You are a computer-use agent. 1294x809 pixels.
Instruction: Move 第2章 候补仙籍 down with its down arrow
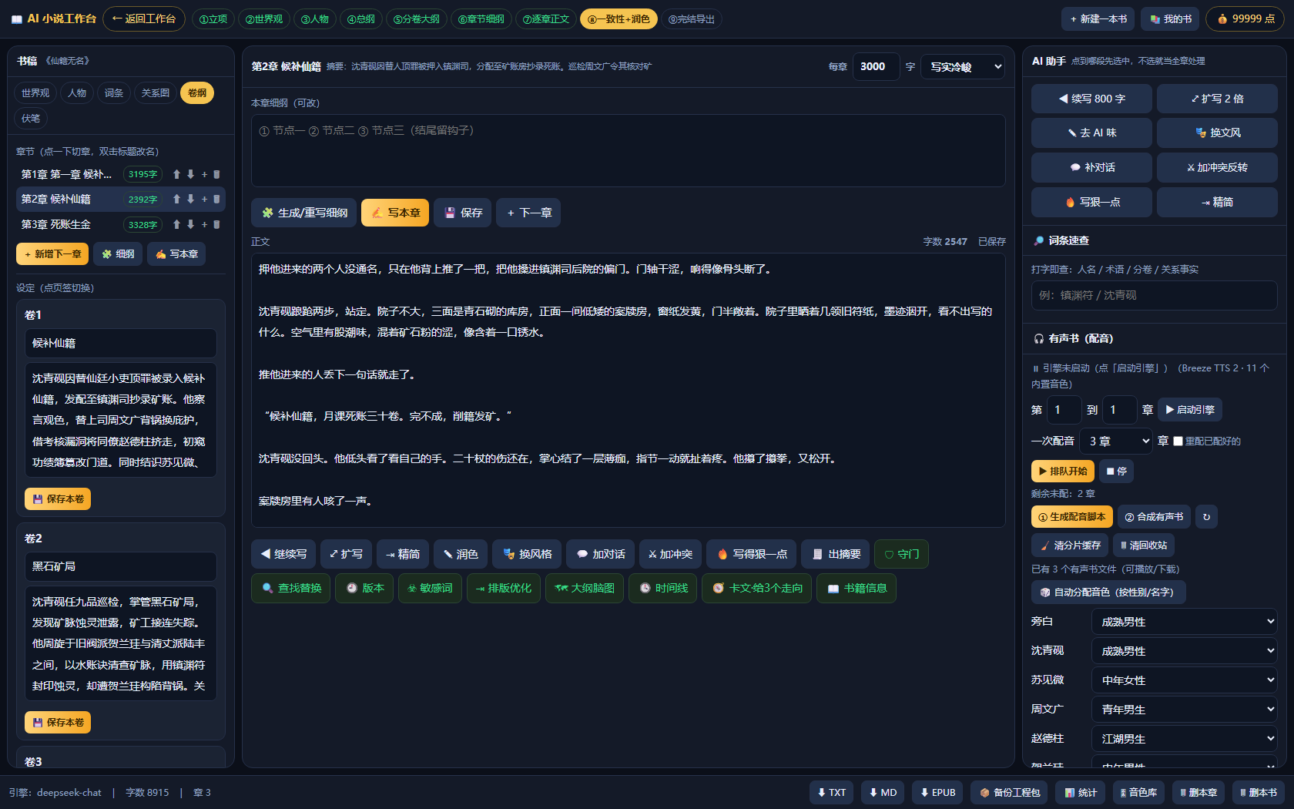(190, 199)
